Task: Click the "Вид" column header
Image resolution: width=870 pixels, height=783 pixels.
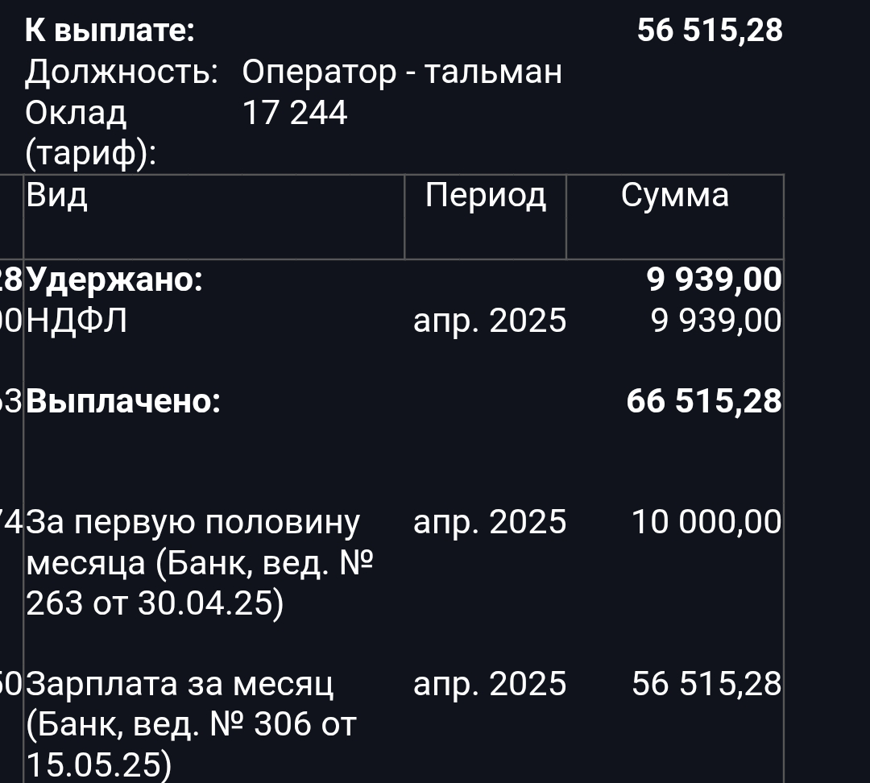Action: tap(56, 196)
